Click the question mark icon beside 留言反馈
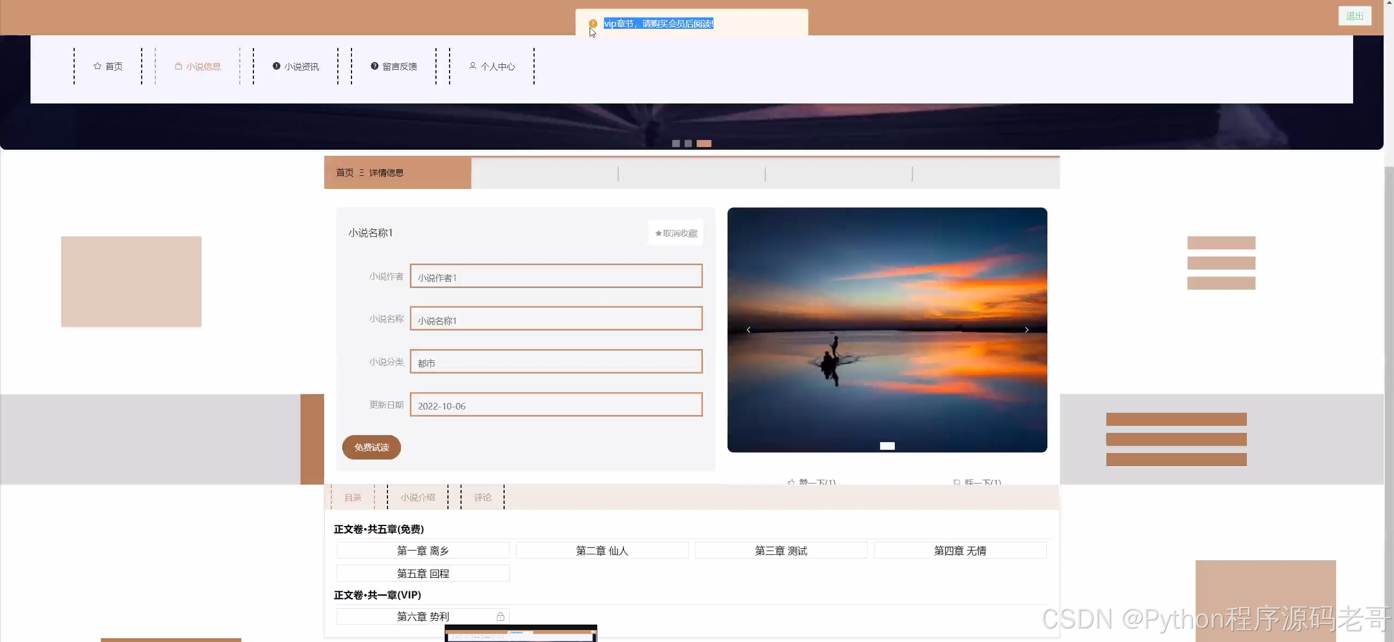 click(374, 66)
